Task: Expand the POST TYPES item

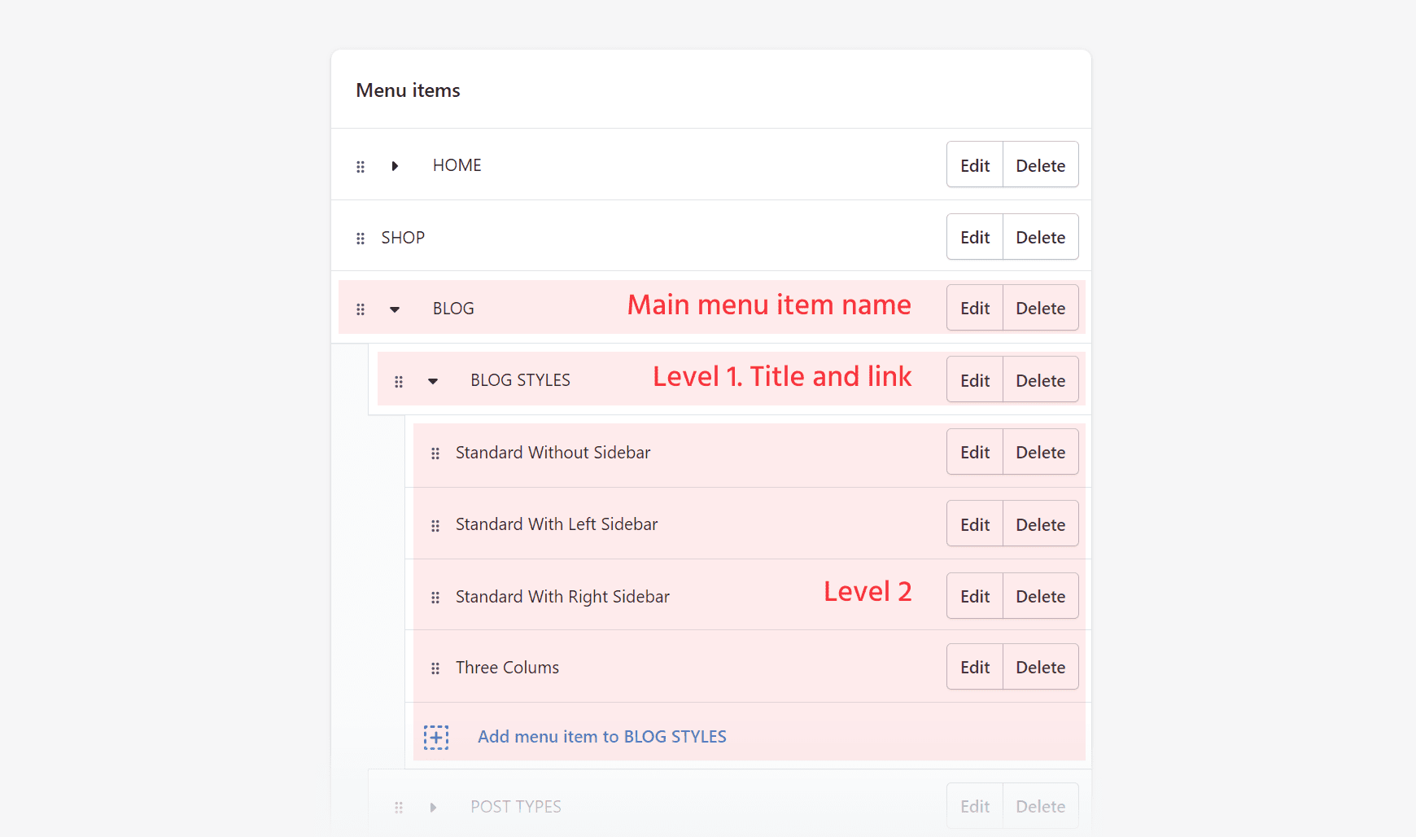Action: point(433,807)
